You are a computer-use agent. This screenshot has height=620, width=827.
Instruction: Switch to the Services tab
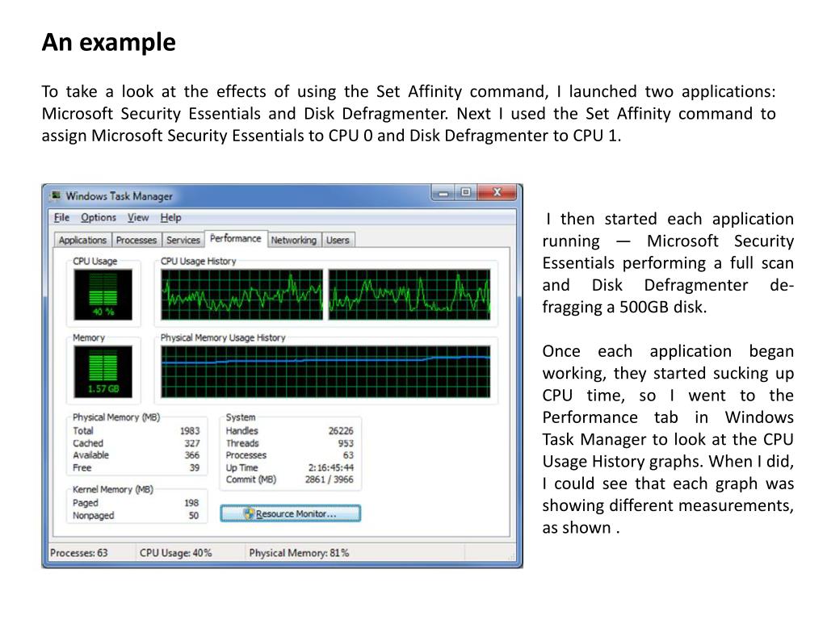click(183, 240)
